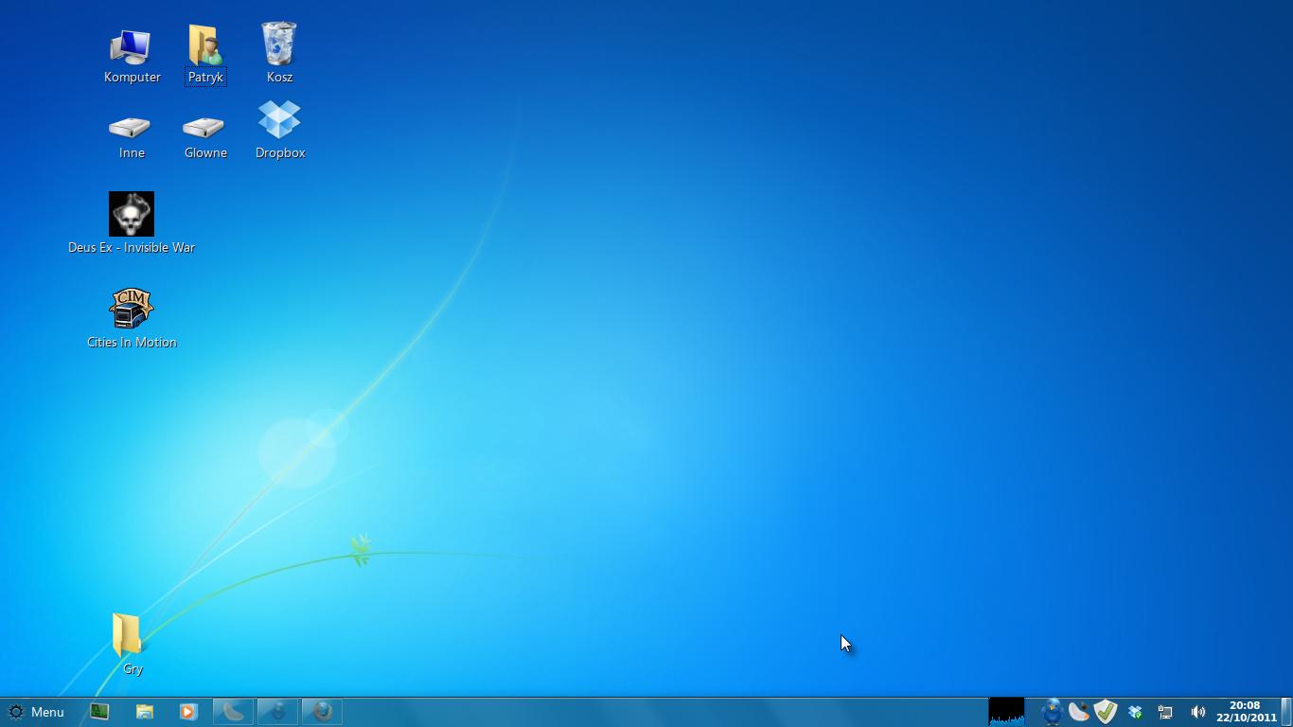Click the blue bird tray icon
This screenshot has height=727, width=1293.
click(1052, 712)
